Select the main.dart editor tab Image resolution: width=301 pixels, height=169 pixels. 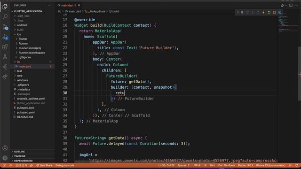pyautogui.click(x=69, y=5)
